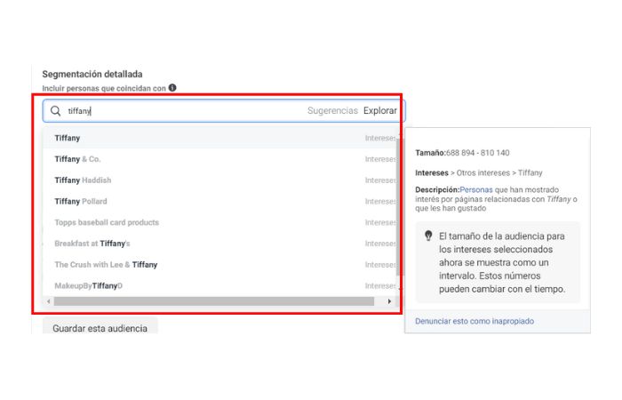Click 'Intereses > Otros intereses > Tiffany' path
Image resolution: width=622 pixels, height=400 pixels.
coord(479,173)
